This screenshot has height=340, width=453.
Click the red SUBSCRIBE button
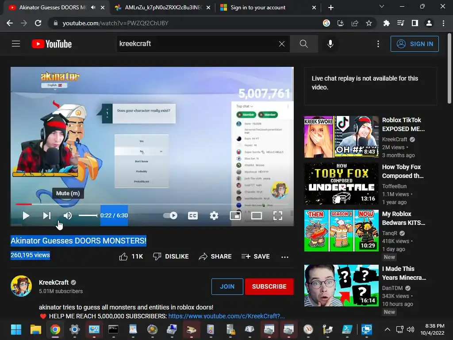click(269, 286)
